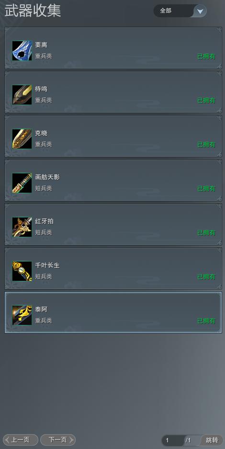Click the 画舫天影 weapon icon
Image resolution: width=225 pixels, height=449 pixels.
(x=22, y=183)
